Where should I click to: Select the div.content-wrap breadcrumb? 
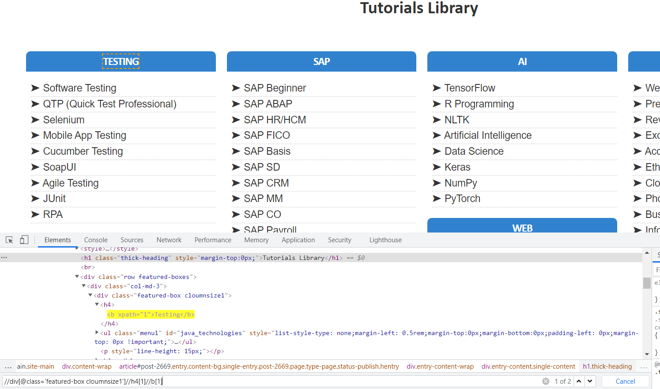click(87, 366)
